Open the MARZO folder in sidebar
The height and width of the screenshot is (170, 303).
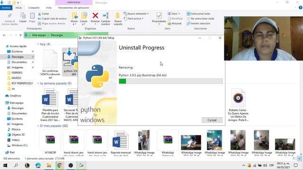click(16, 78)
